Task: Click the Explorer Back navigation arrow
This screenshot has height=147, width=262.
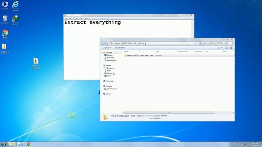Action: pyautogui.click(x=103, y=43)
